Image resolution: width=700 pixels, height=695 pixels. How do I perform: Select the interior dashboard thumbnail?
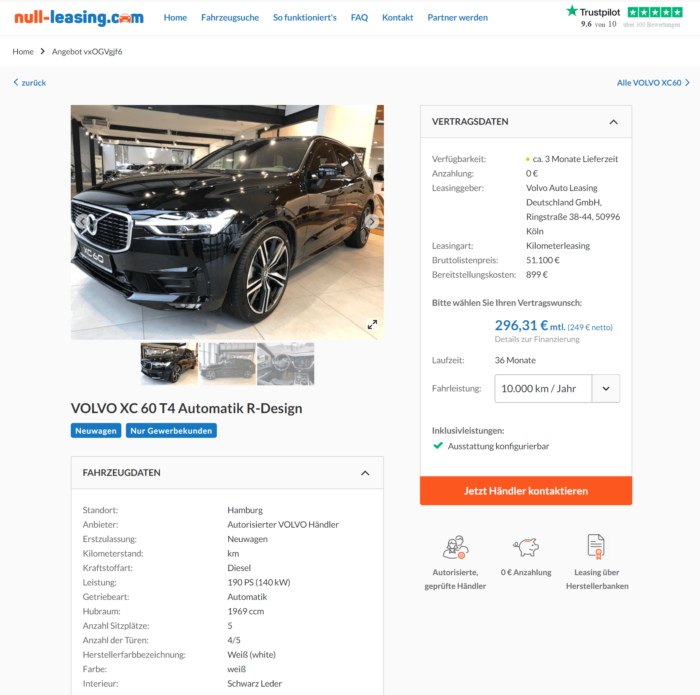coord(285,364)
